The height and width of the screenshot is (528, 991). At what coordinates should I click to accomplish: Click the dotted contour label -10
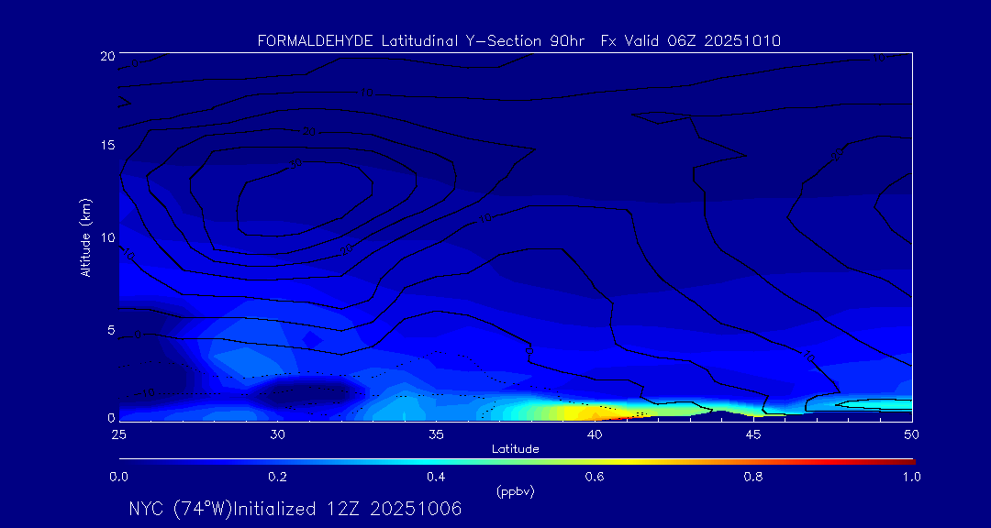point(145,393)
